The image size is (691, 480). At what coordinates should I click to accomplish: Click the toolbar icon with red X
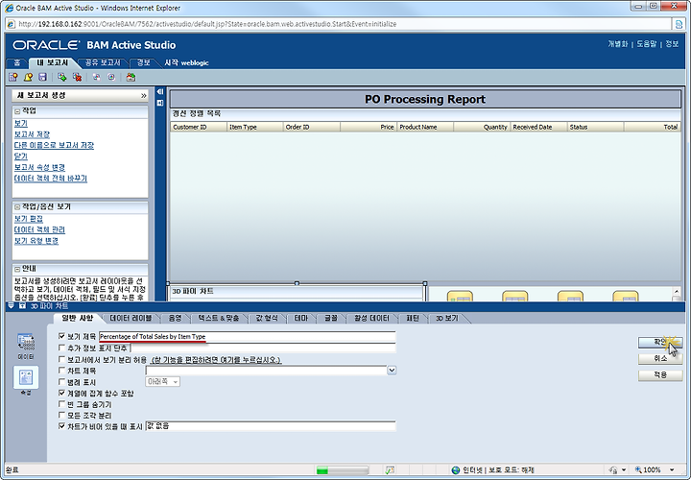coord(77,77)
